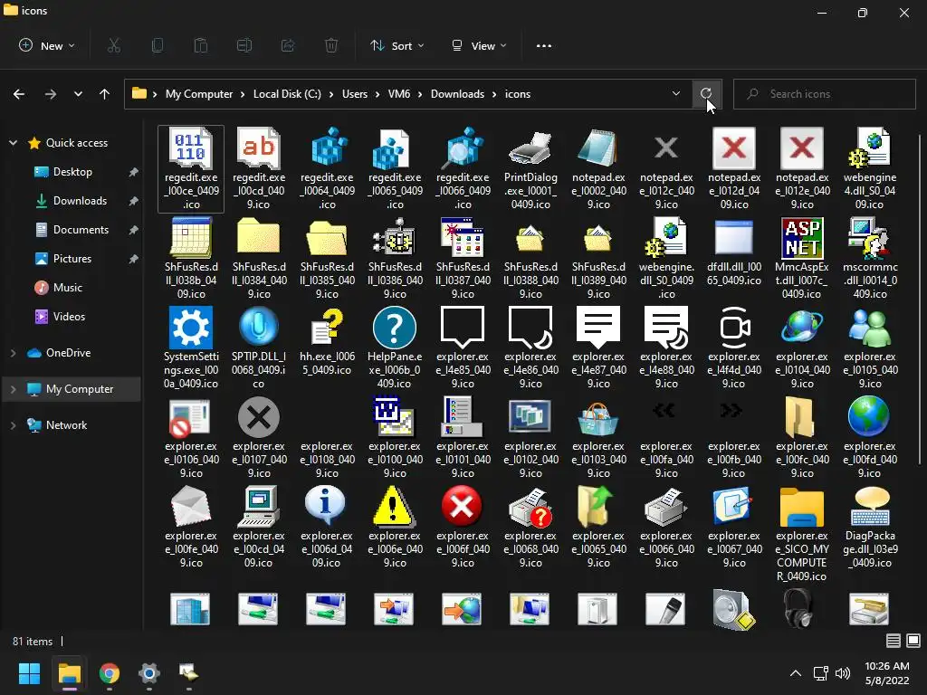Click the Paste toolbar icon
Viewport: 927px width, 695px height.
point(201,45)
